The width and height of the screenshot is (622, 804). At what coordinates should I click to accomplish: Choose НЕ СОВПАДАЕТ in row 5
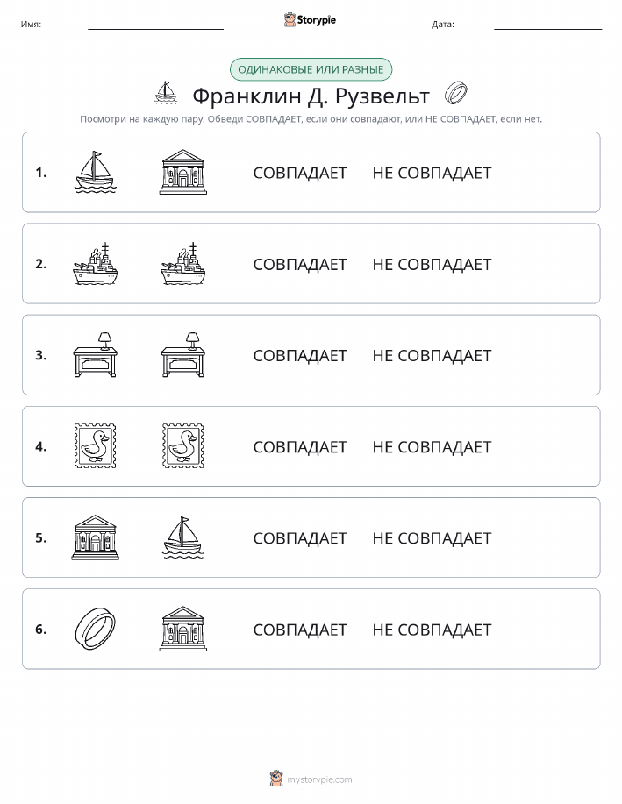click(x=432, y=538)
